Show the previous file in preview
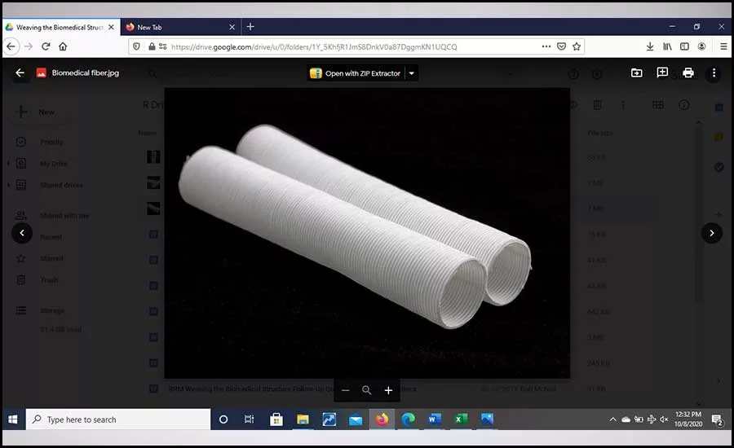The width and height of the screenshot is (734, 448). pyautogui.click(x=22, y=233)
